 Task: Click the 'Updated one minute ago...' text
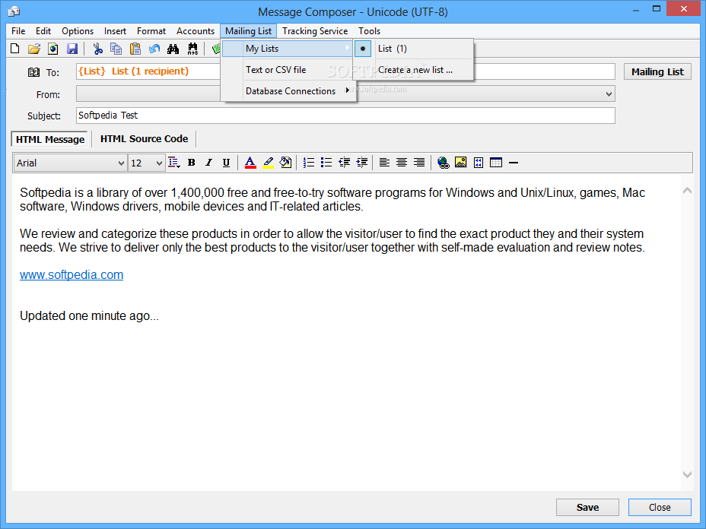(89, 315)
